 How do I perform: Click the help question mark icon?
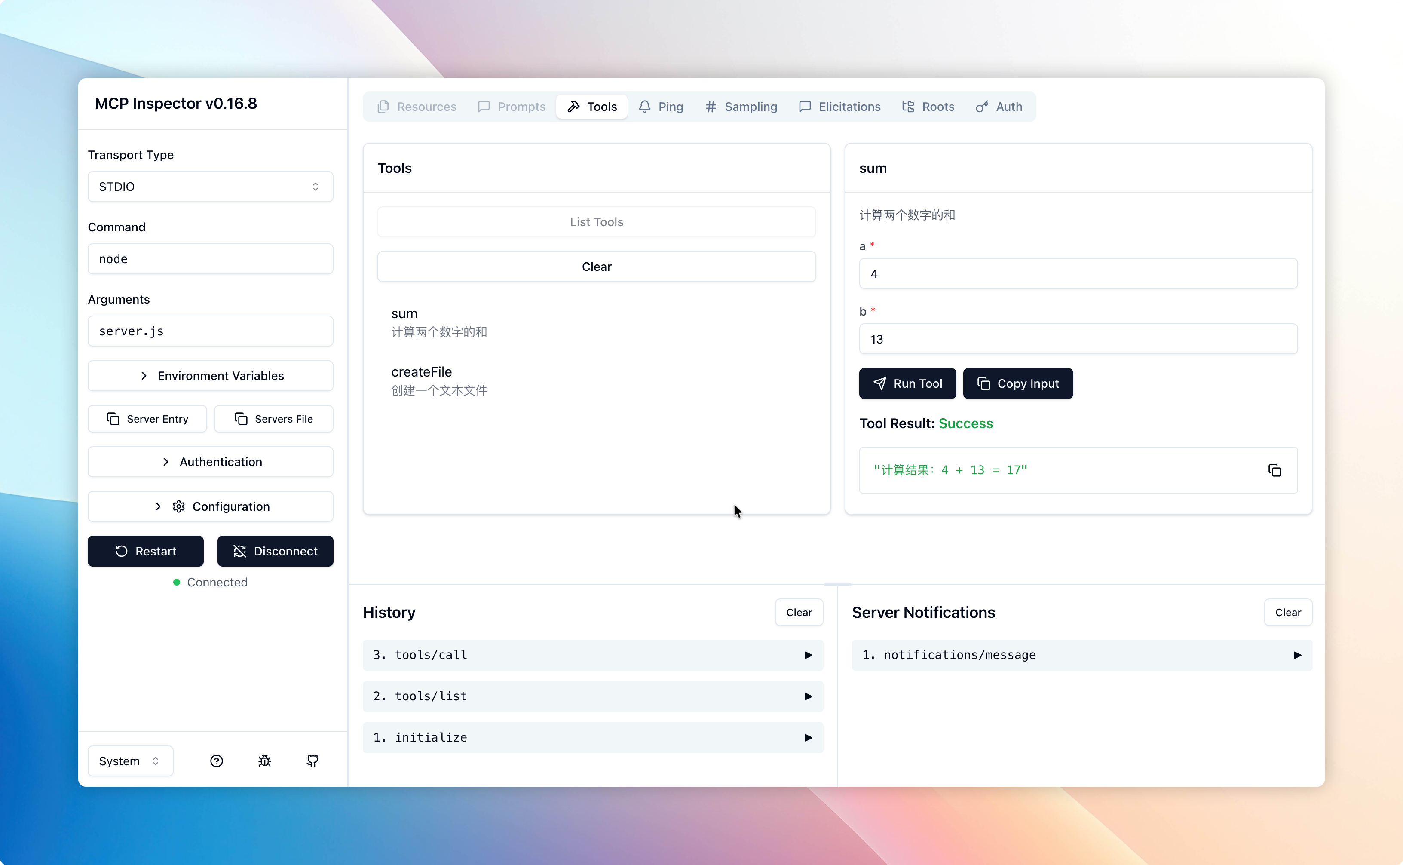coord(216,761)
